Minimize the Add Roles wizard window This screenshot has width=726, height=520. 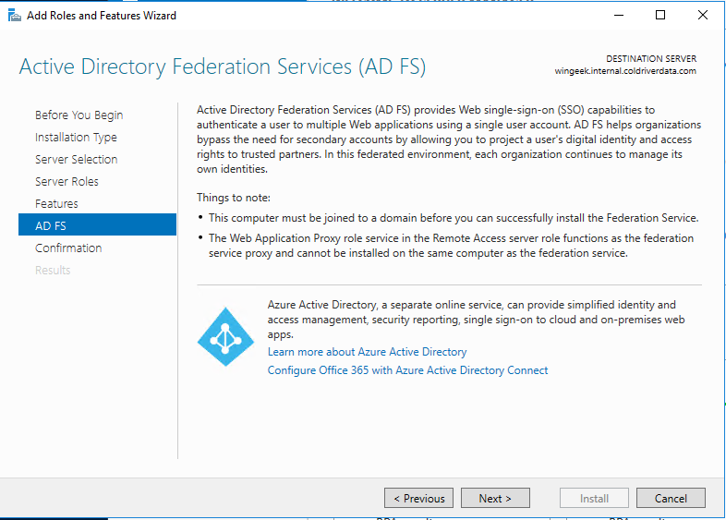617,15
